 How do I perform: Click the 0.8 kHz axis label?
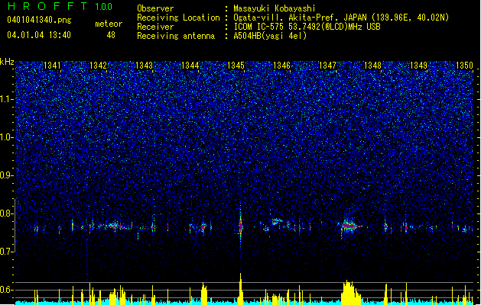[x=7, y=213]
